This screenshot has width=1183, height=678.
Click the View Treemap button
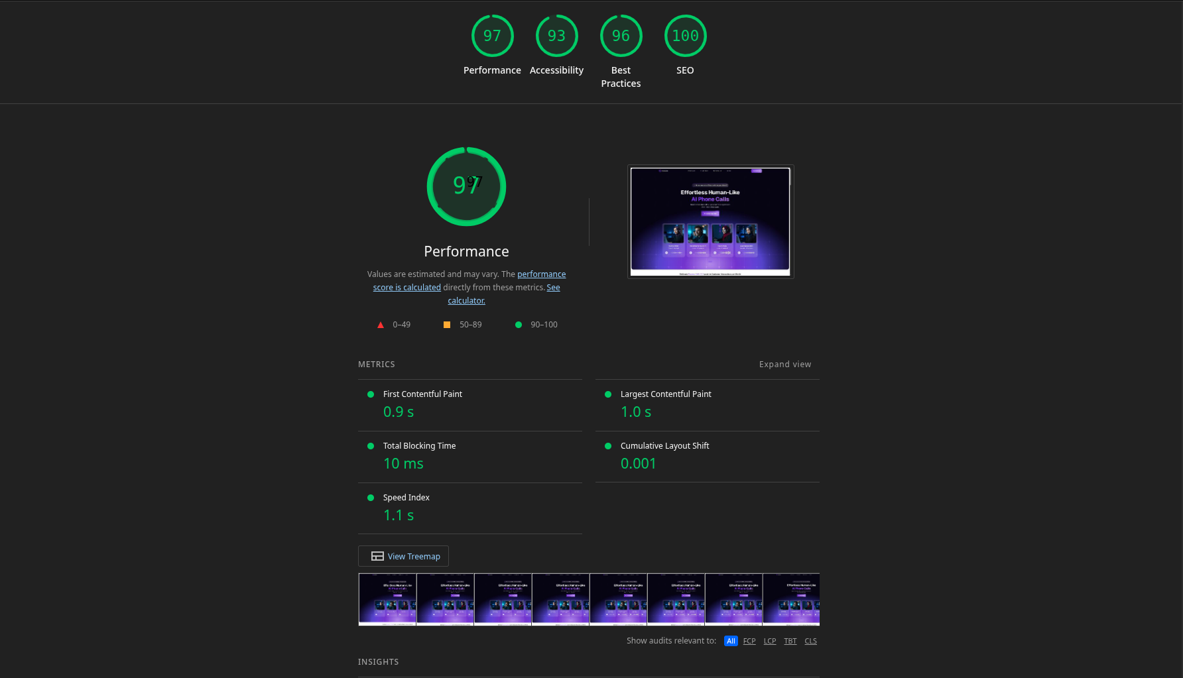[x=403, y=556]
